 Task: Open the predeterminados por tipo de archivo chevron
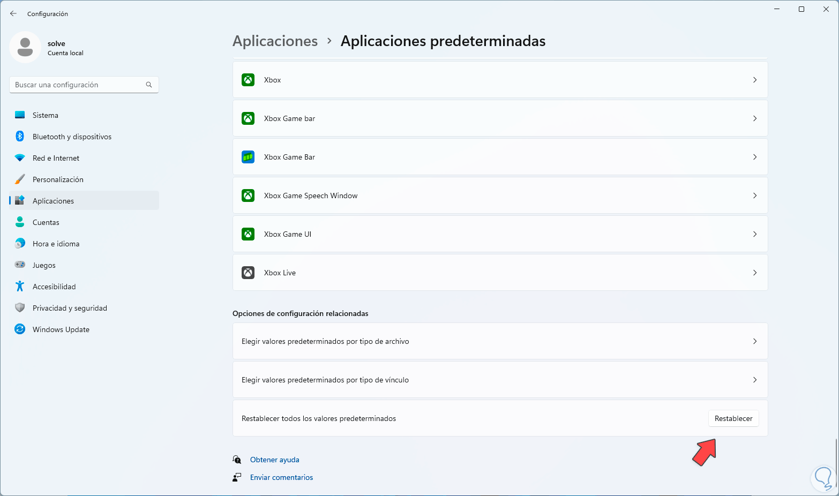pos(755,341)
